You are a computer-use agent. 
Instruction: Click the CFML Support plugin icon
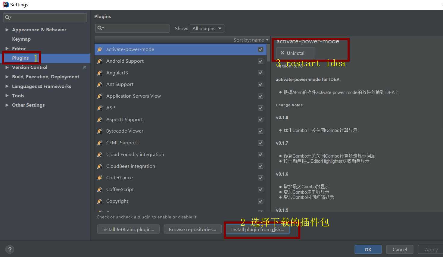[x=100, y=143]
